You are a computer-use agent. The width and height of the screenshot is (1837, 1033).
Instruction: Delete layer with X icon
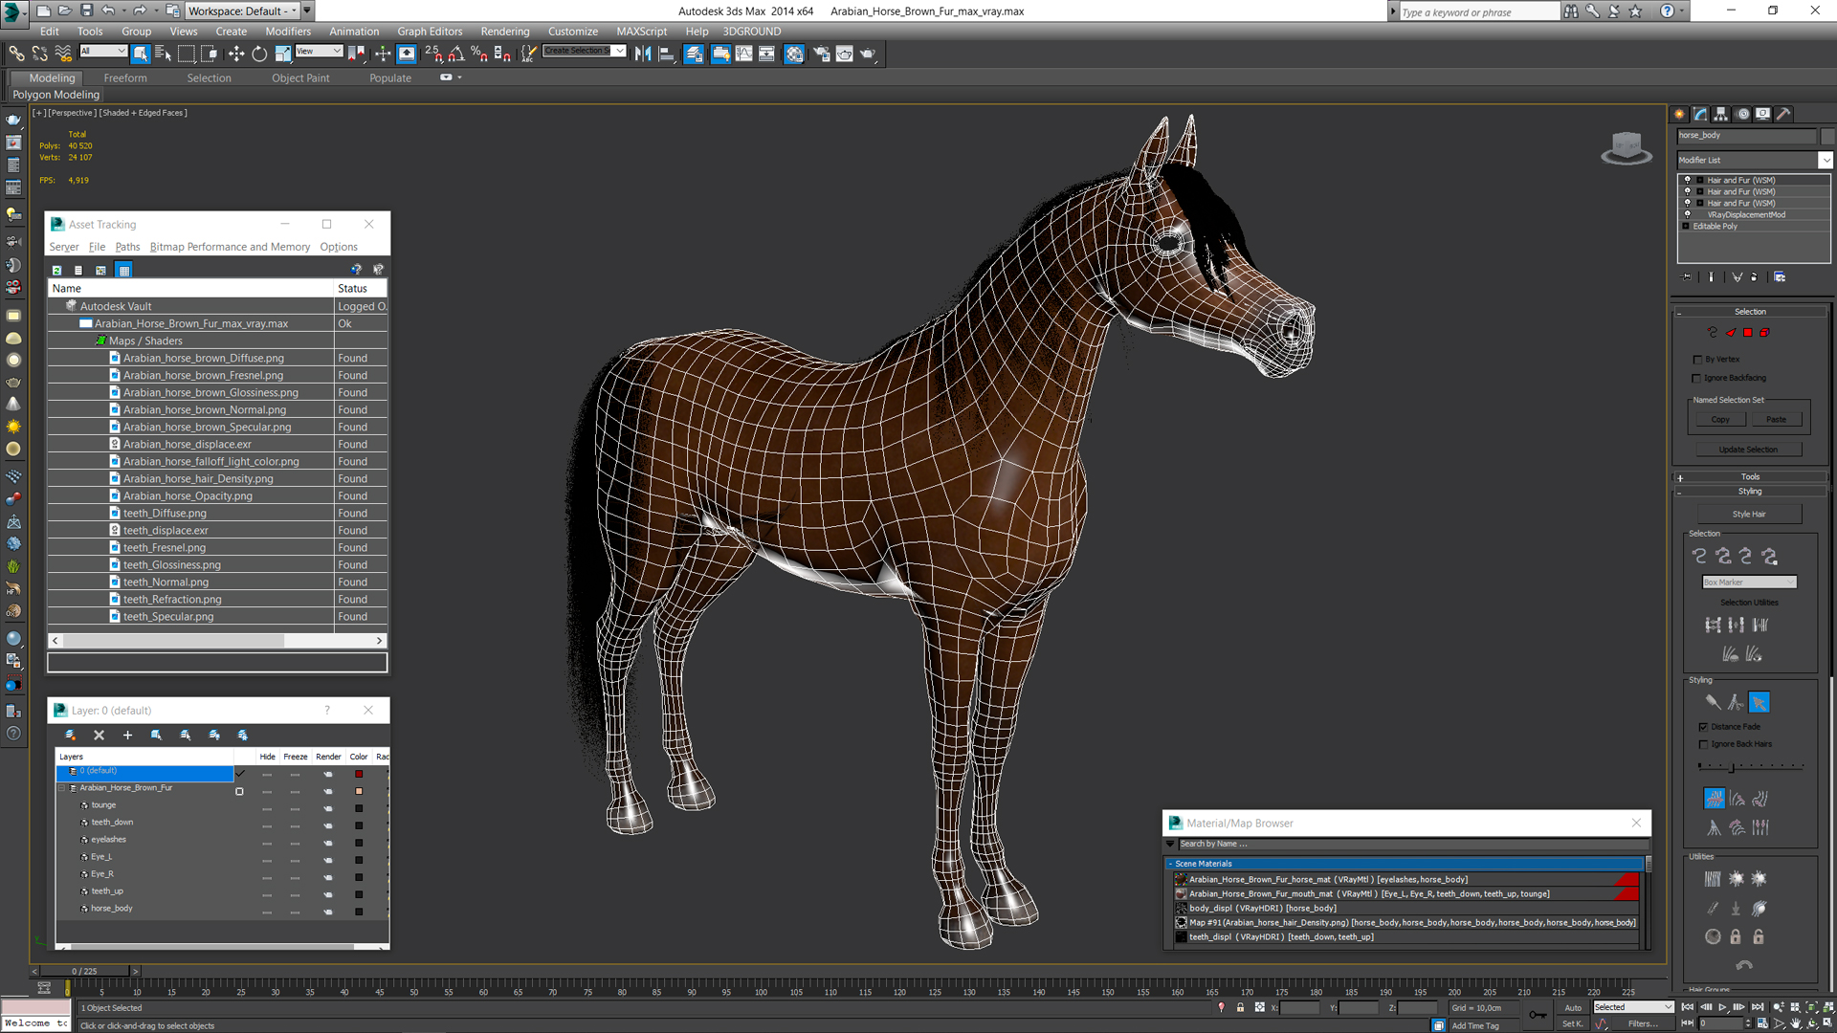click(x=99, y=736)
